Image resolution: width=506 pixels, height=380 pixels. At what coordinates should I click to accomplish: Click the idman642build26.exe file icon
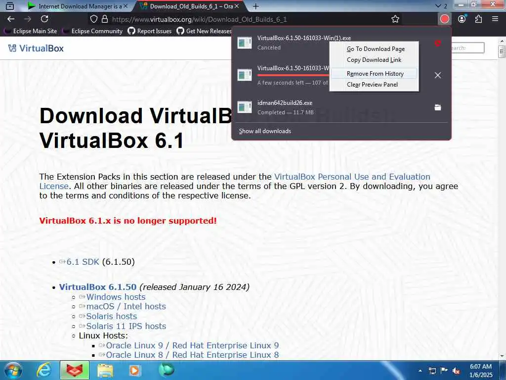[244, 107]
